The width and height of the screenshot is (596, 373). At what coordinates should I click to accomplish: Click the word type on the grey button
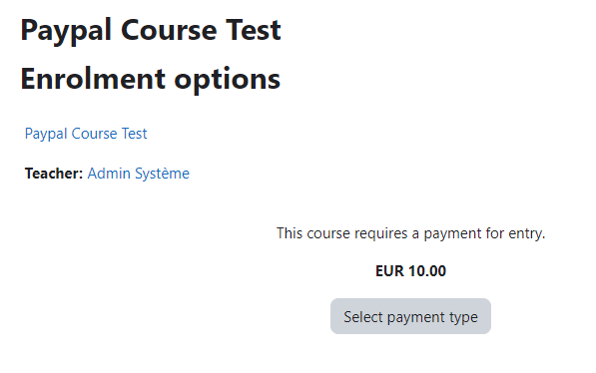463,317
